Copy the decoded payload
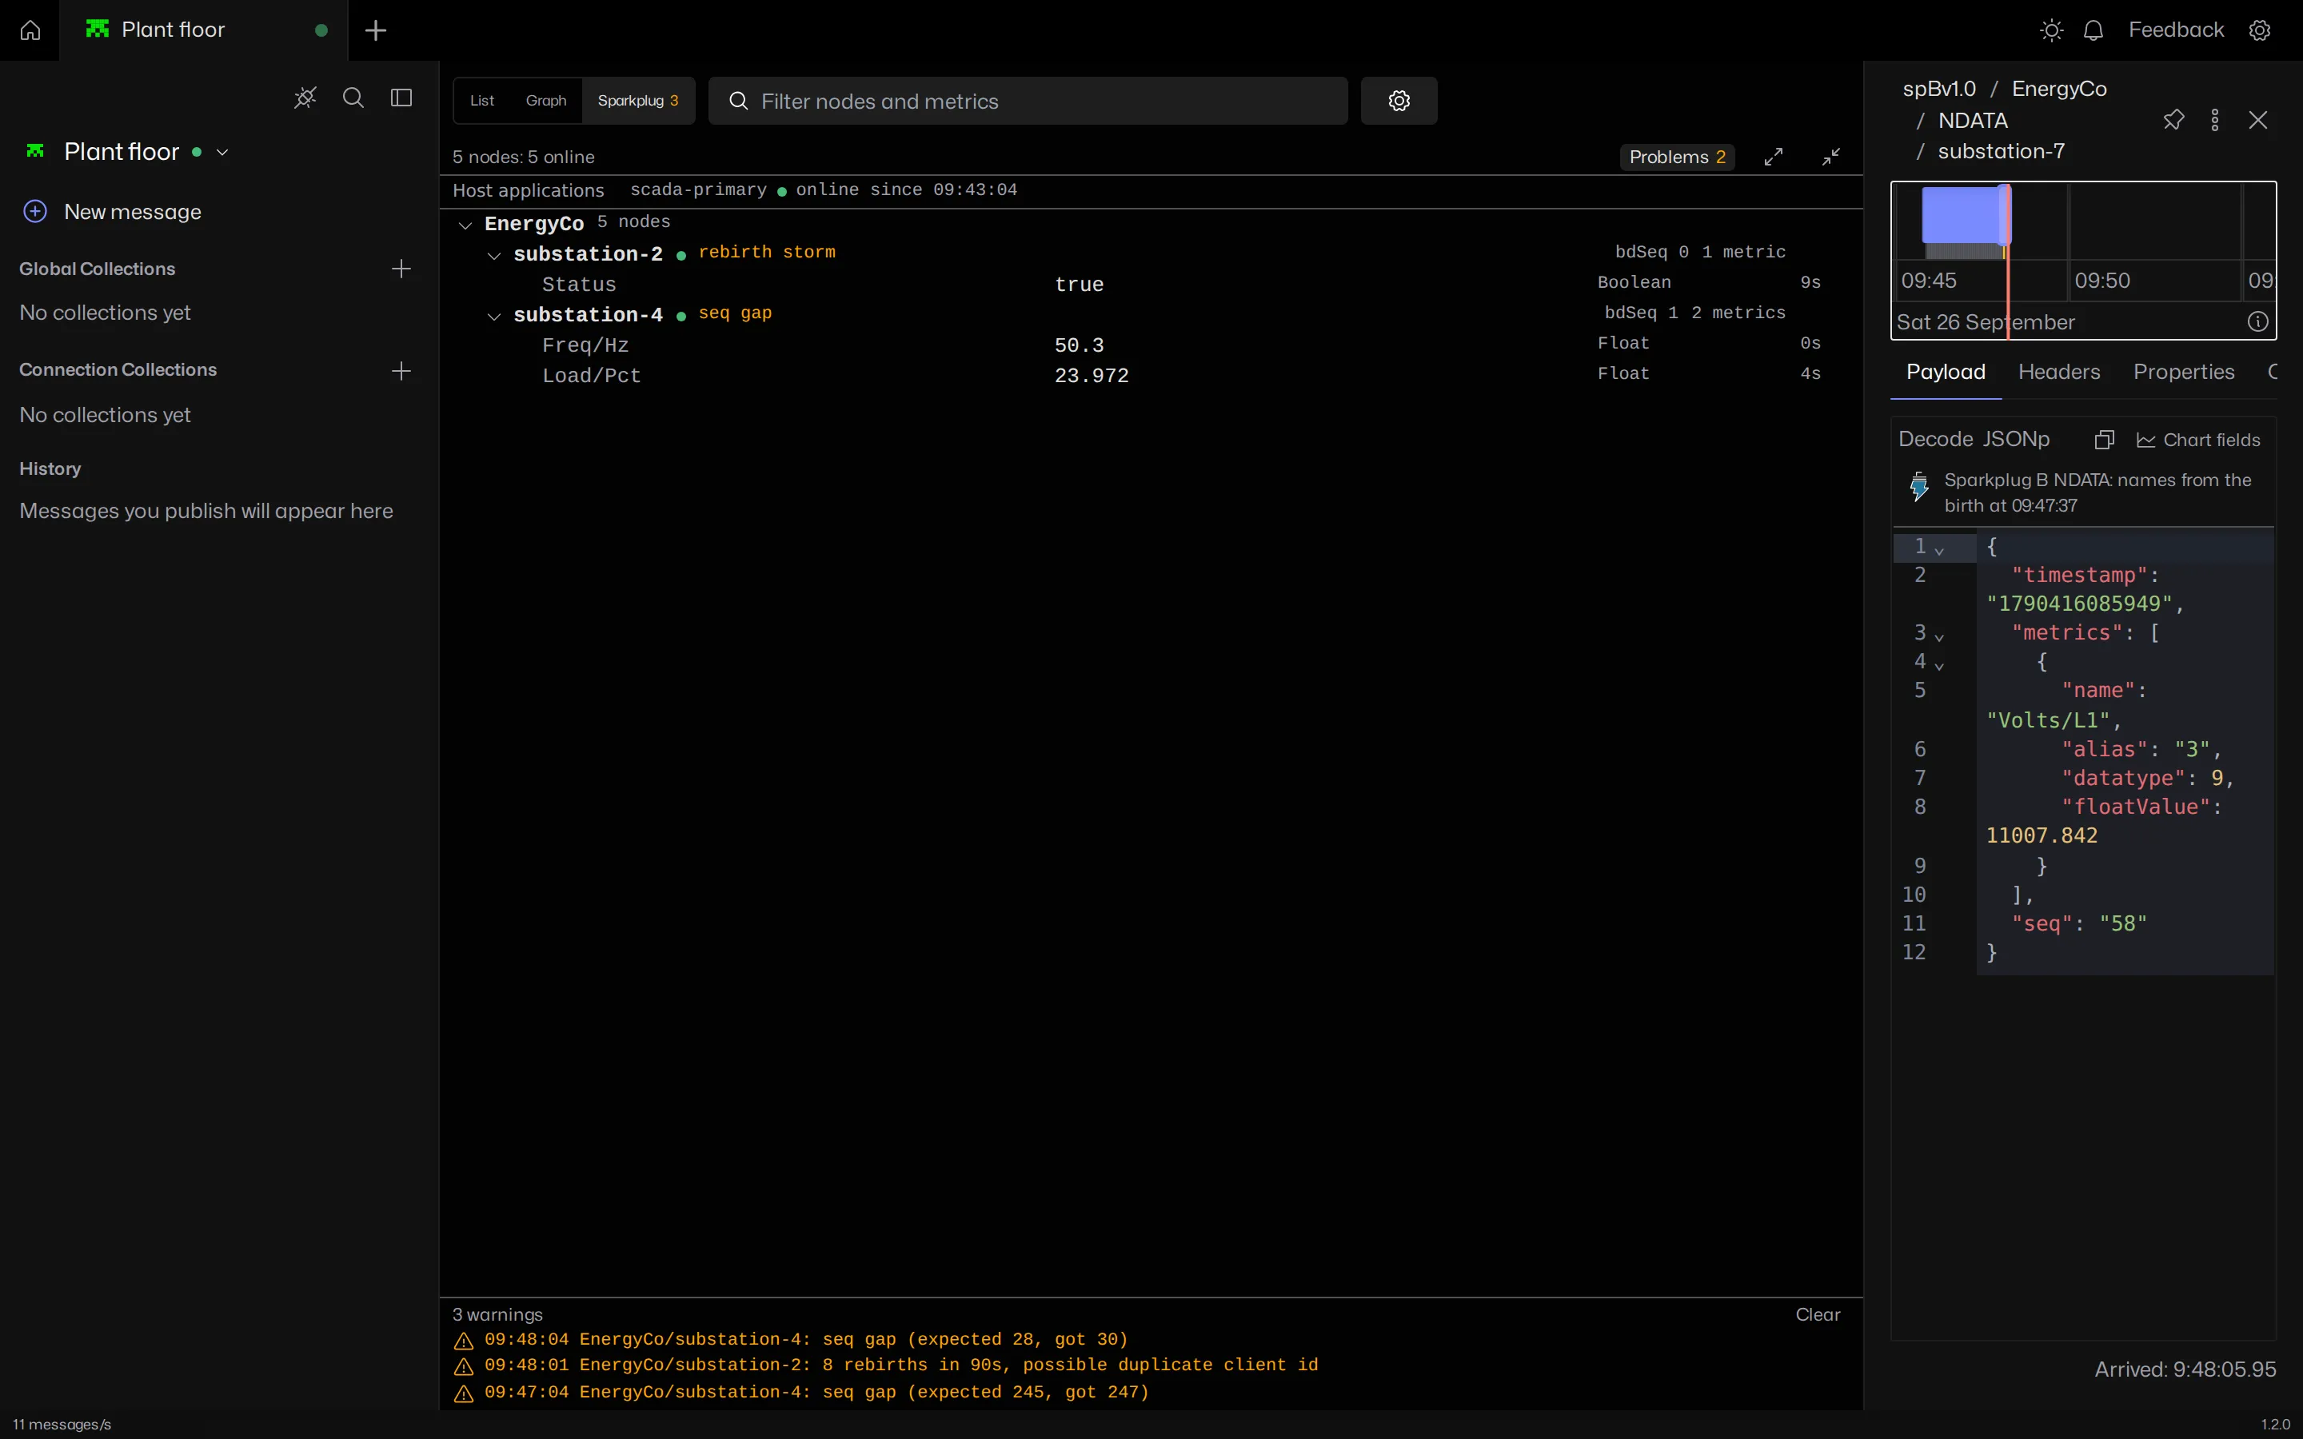The width and height of the screenshot is (2303, 1439). pyautogui.click(x=2104, y=440)
